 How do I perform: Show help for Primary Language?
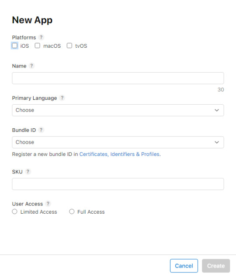point(62,98)
